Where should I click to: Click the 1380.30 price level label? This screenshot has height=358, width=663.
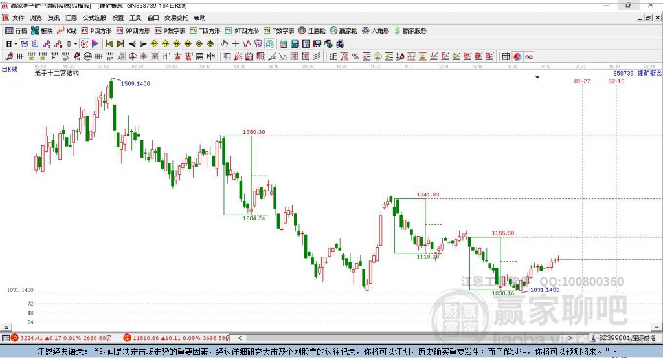[x=254, y=132]
